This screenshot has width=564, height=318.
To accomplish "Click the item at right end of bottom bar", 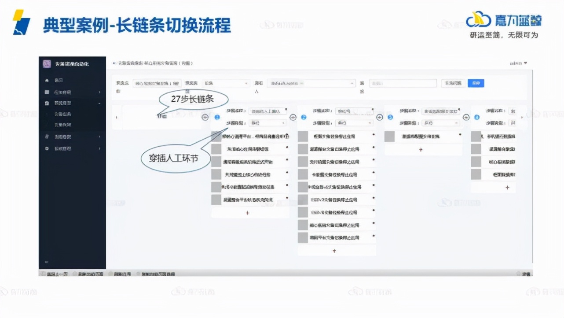I will (524, 274).
